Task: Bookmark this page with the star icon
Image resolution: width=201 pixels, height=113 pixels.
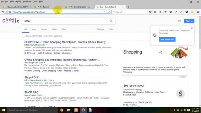Action: [150, 12]
